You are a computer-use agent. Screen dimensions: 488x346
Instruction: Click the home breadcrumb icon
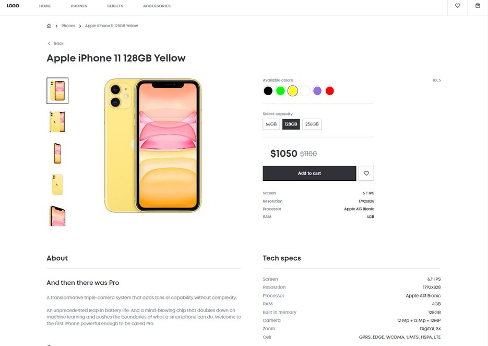click(x=49, y=26)
